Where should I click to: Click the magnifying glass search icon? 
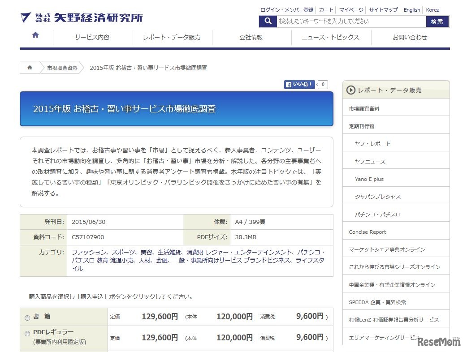268,21
